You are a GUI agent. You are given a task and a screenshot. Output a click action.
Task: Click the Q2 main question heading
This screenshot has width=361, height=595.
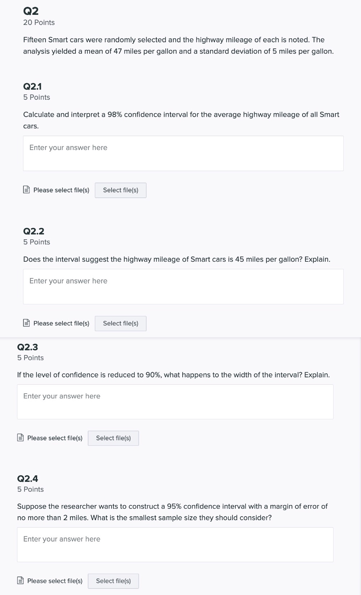(x=31, y=11)
